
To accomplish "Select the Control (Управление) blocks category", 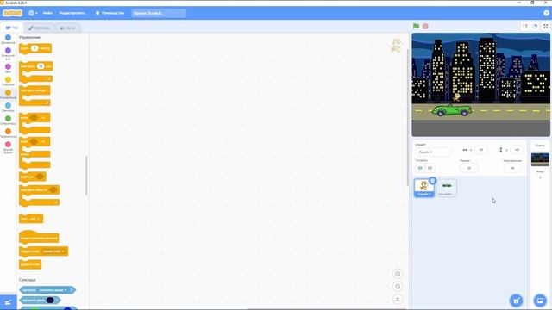I will (8, 94).
